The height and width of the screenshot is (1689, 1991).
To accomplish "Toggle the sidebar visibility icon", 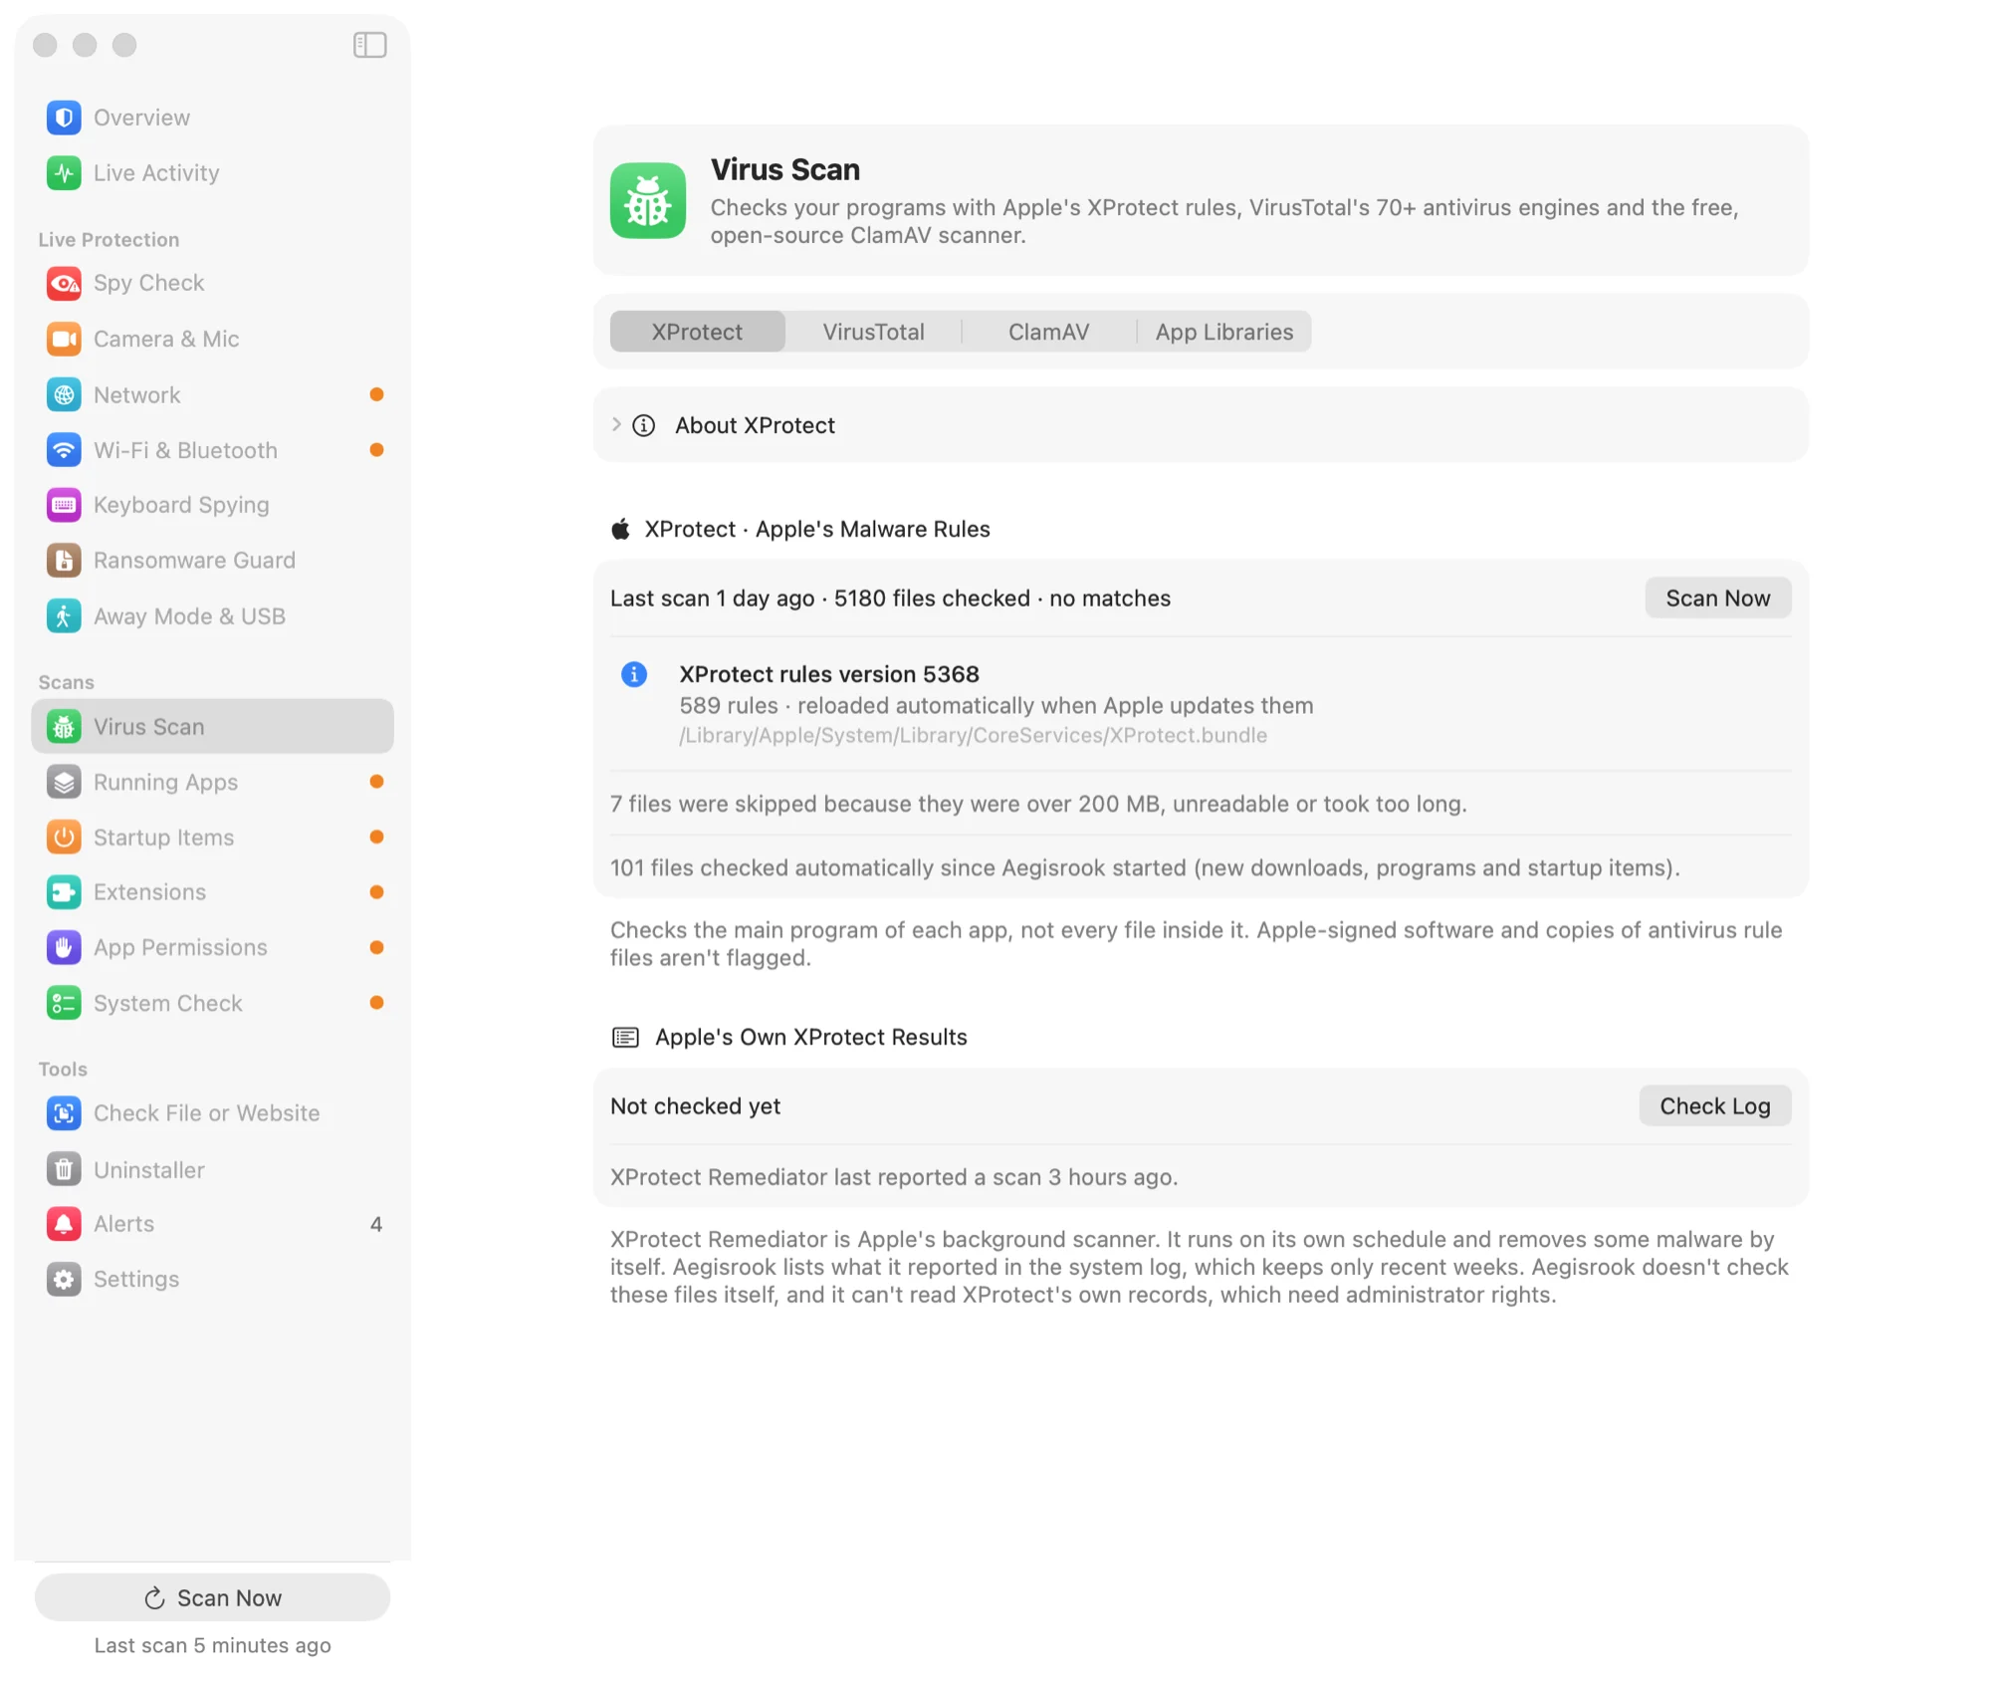I will pyautogui.click(x=369, y=45).
